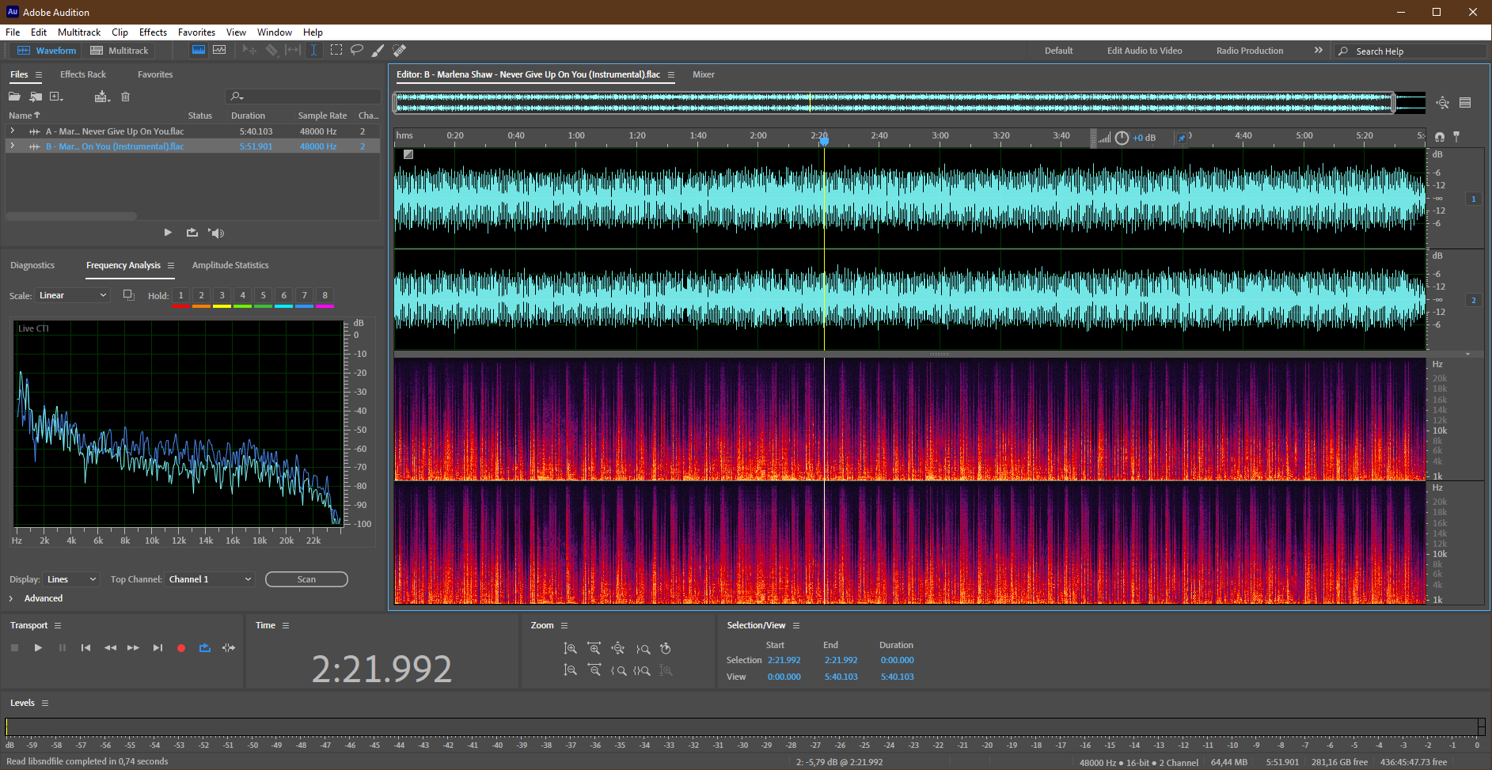
Task: Open the Files panel menu icon
Action: (x=38, y=75)
